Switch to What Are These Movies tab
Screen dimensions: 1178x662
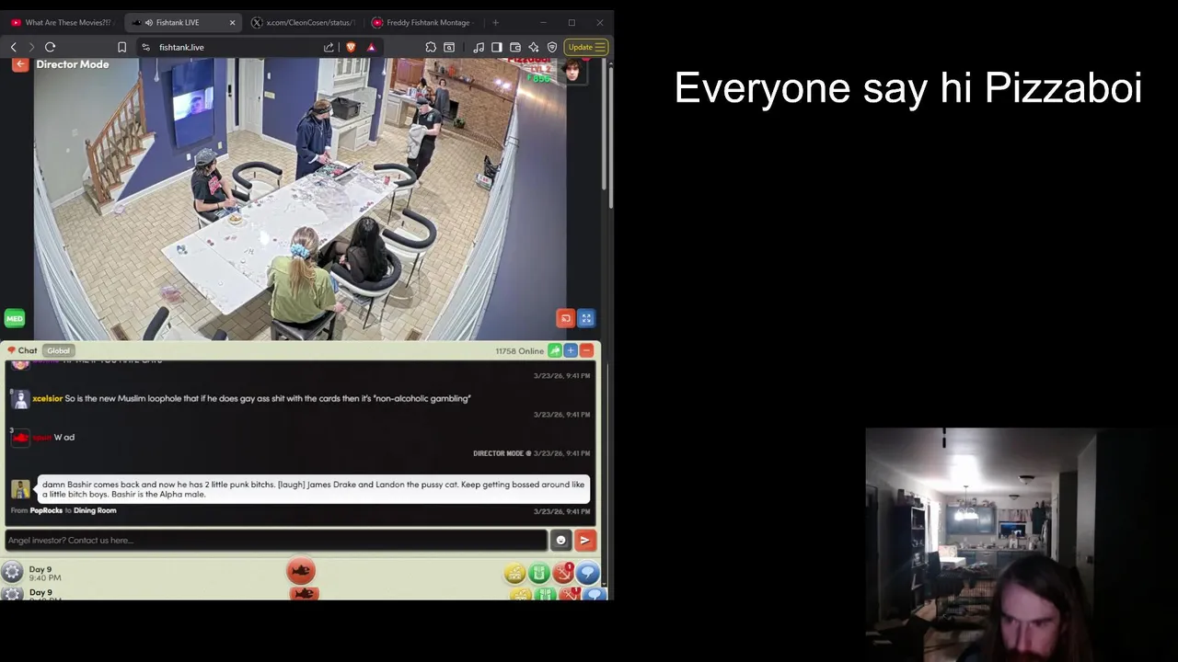point(61,22)
